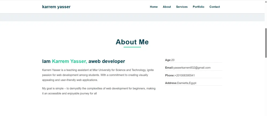Click the Damietta,Egypt address text

pos(187,83)
